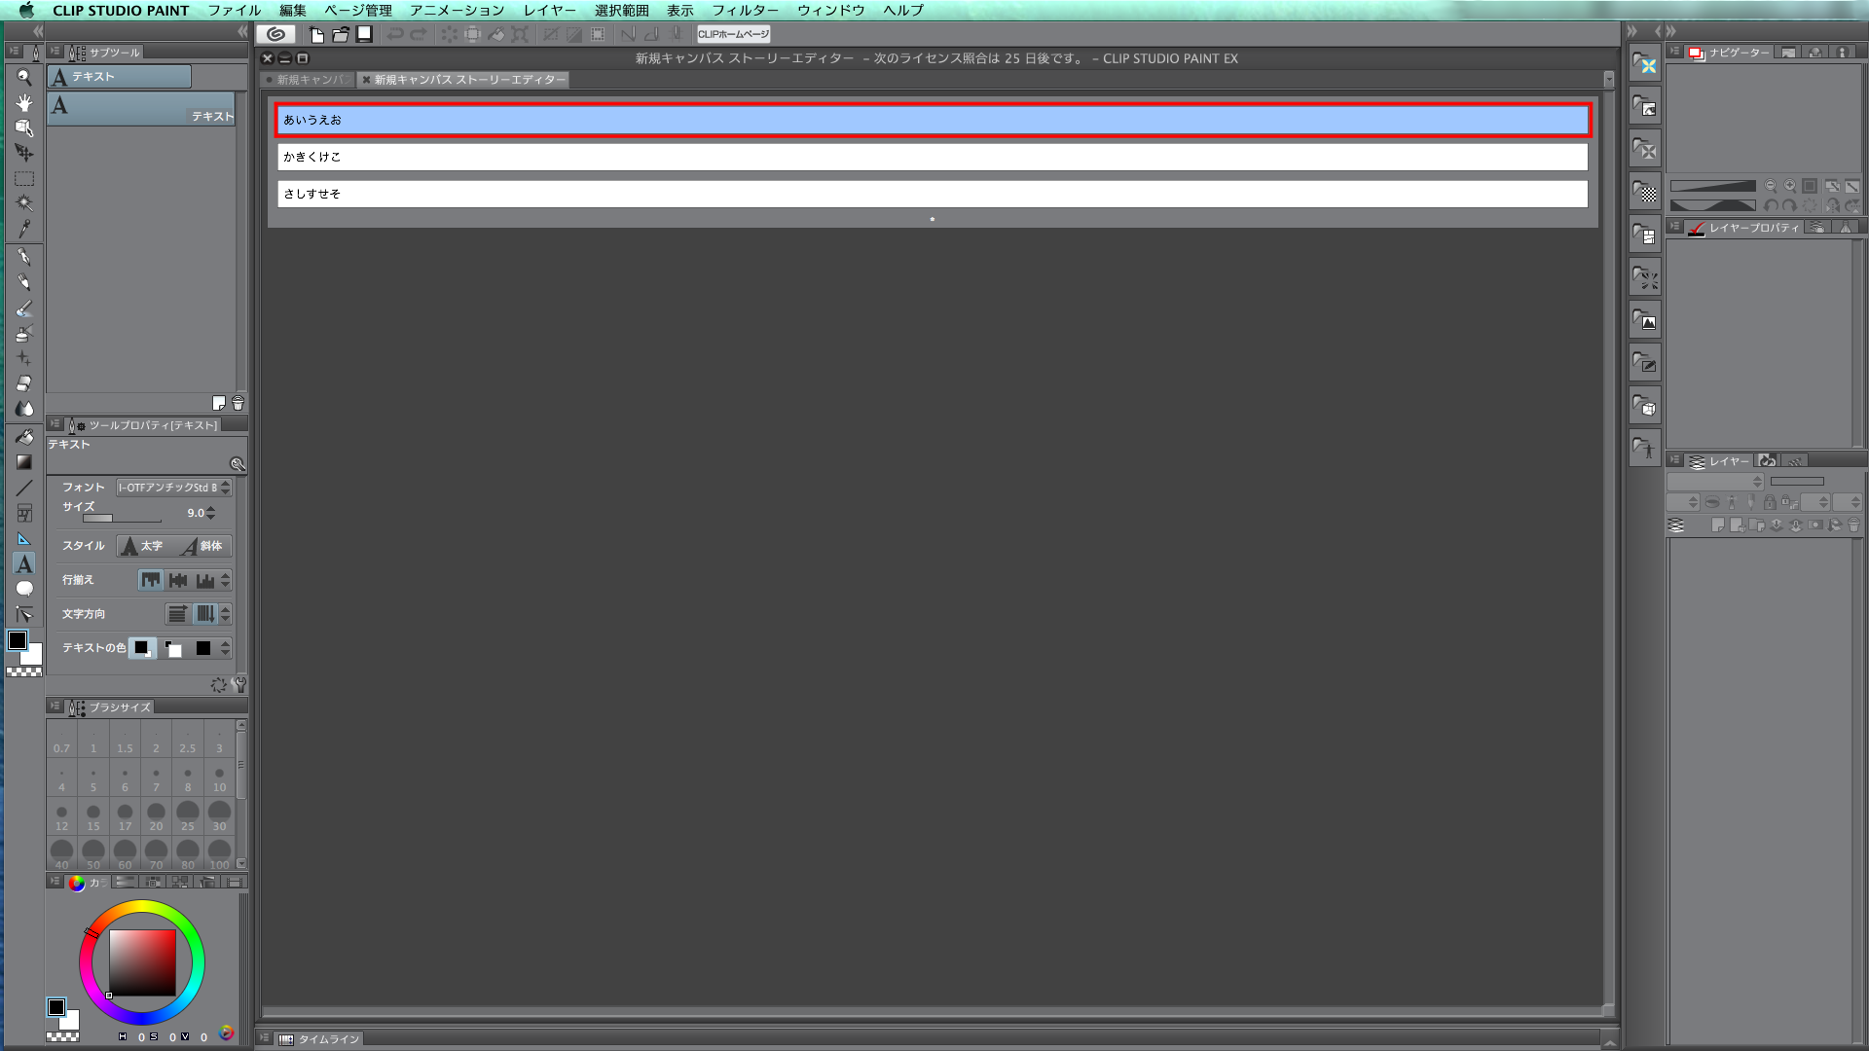
Task: Toggle bold 太字 text style
Action: [x=142, y=546]
